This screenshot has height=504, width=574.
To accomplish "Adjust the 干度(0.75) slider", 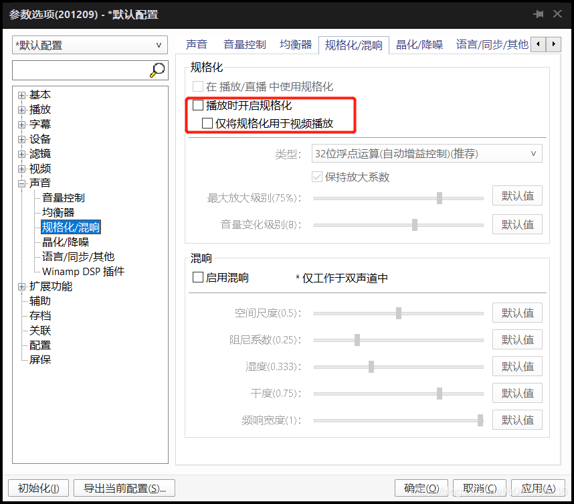I will pos(440,394).
